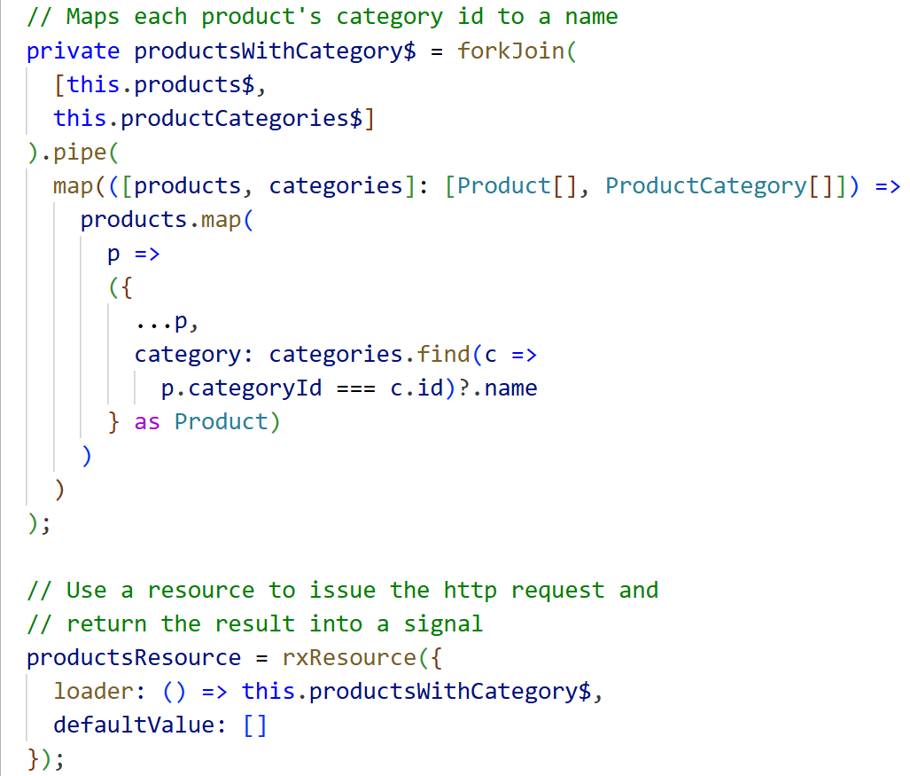Click "Product)" in the type assertion
The height and width of the screenshot is (776, 910).
pyautogui.click(x=227, y=421)
